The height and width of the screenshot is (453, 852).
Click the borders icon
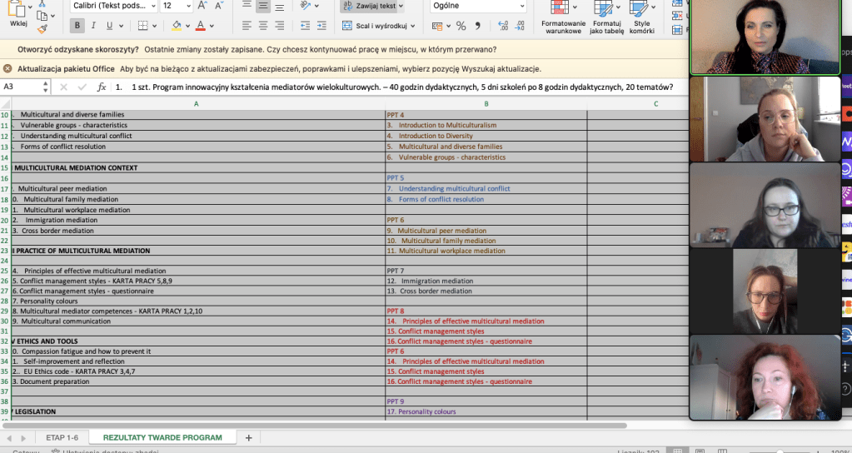tap(142, 26)
